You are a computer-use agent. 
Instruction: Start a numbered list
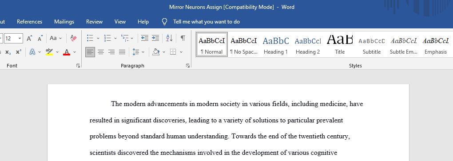(107, 38)
